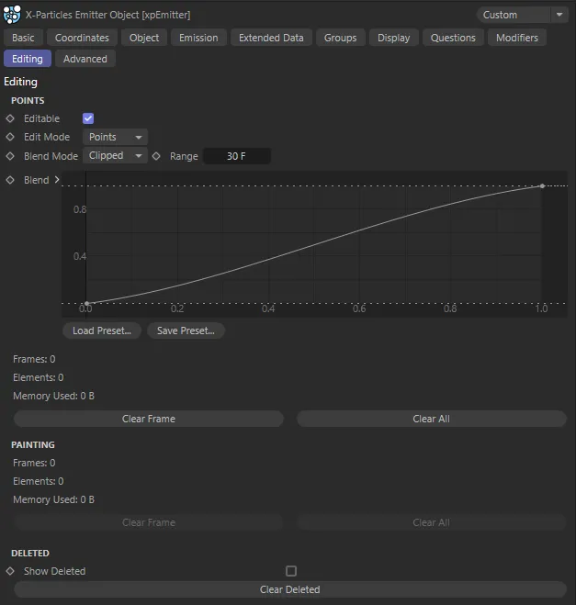Click keyframe diamond next to Editable
The width and height of the screenshot is (576, 605).
(10, 118)
